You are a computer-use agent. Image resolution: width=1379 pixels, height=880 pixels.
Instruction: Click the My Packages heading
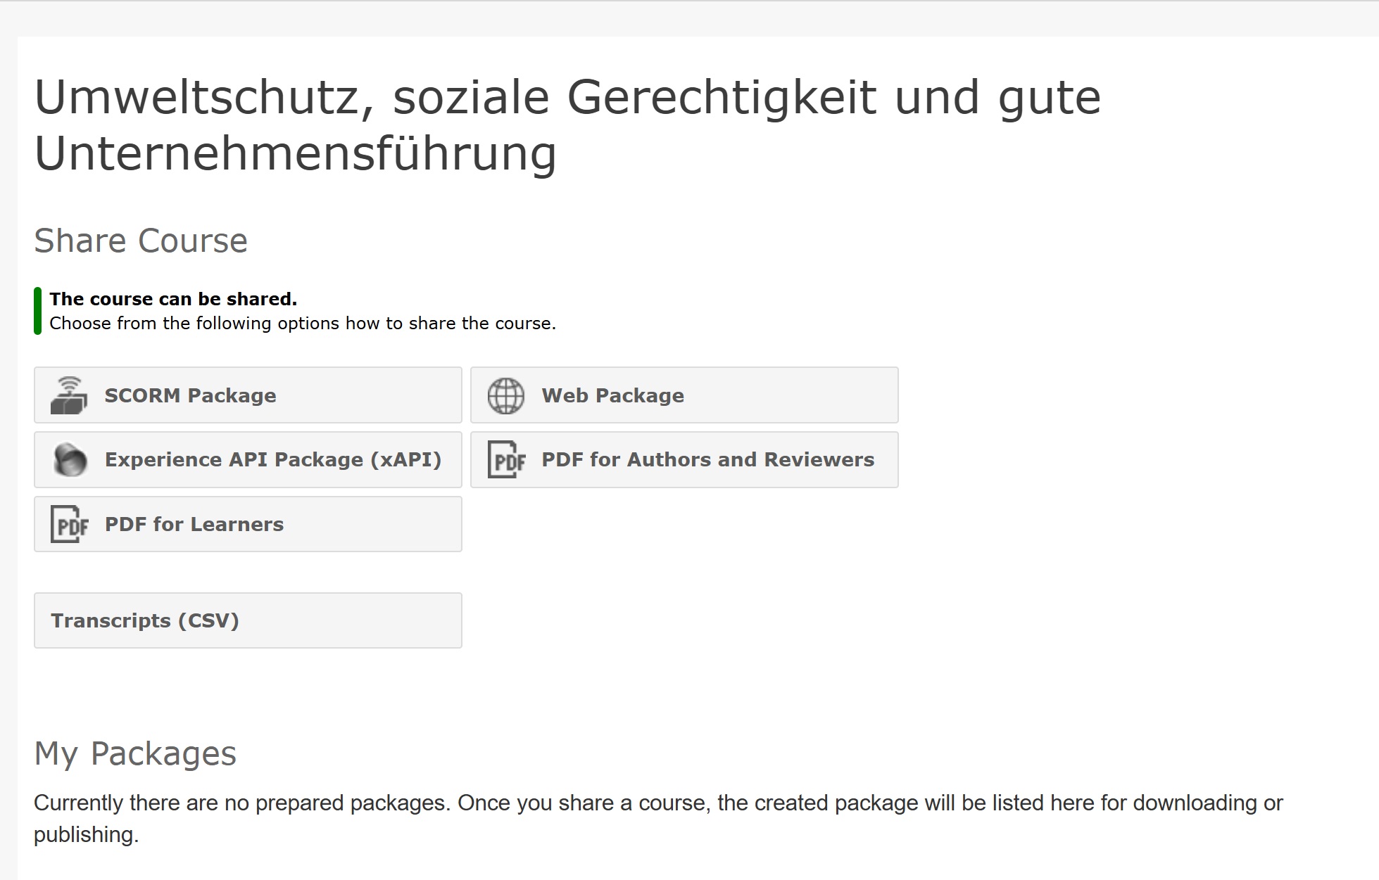tap(136, 754)
